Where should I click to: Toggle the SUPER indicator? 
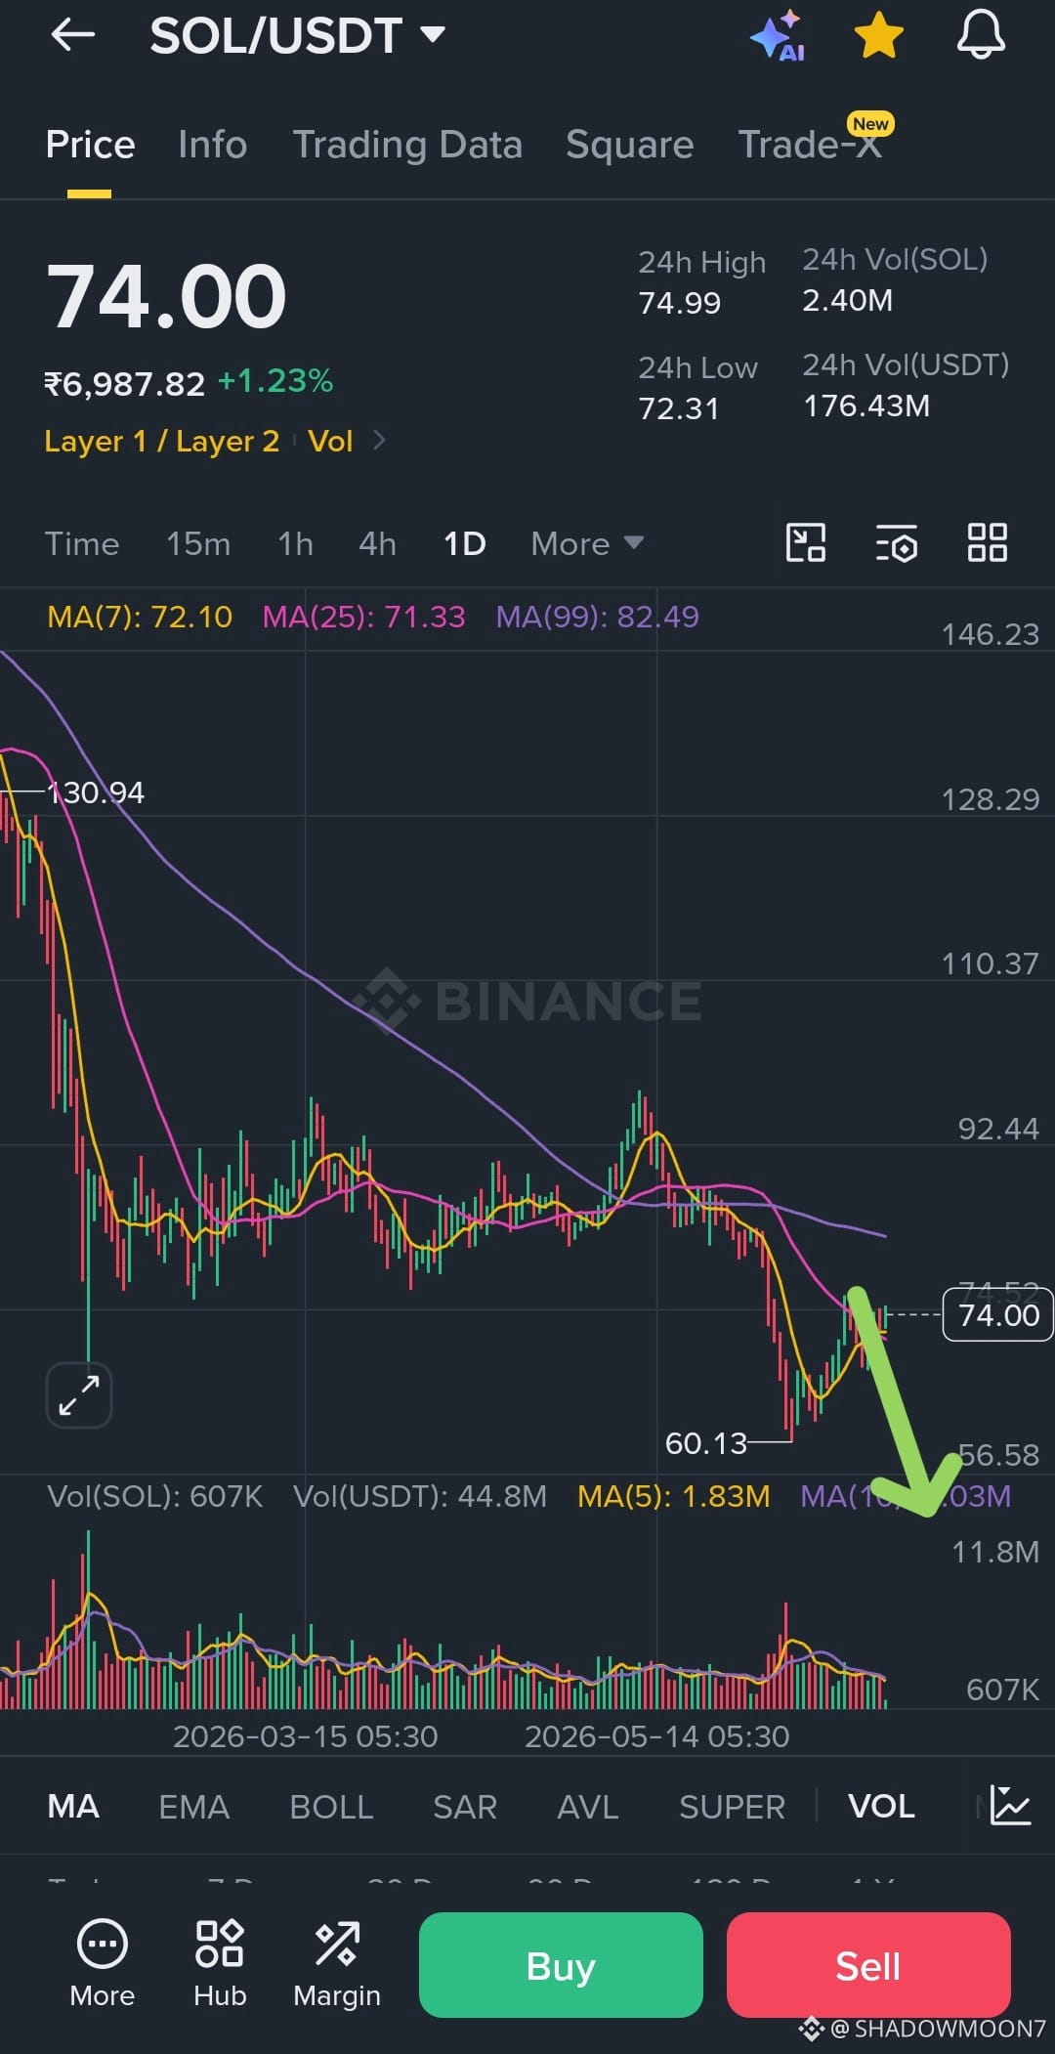[732, 1807]
